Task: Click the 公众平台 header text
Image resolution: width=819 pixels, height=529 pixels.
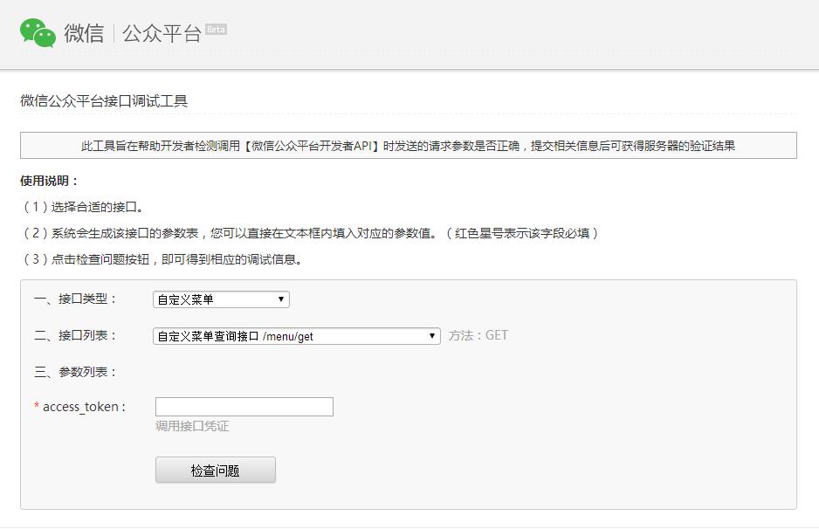Action: pos(162,34)
